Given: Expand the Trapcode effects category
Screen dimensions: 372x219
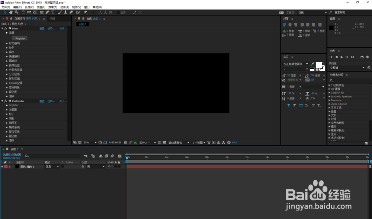Looking at the screenshot, I should (x=330, y=100).
